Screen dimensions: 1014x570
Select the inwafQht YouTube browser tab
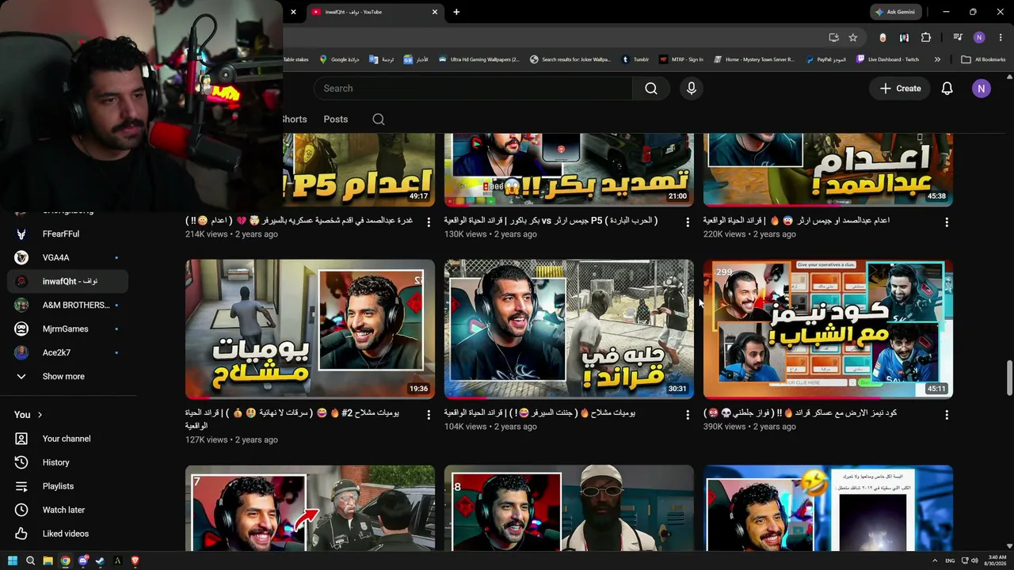coord(374,12)
